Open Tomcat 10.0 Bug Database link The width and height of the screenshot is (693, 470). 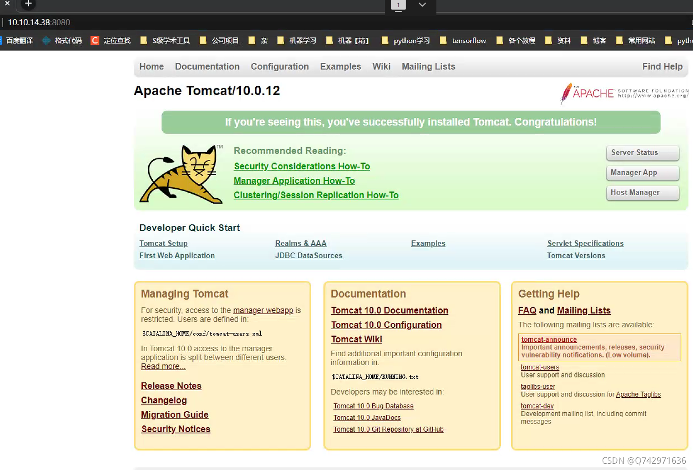point(373,406)
